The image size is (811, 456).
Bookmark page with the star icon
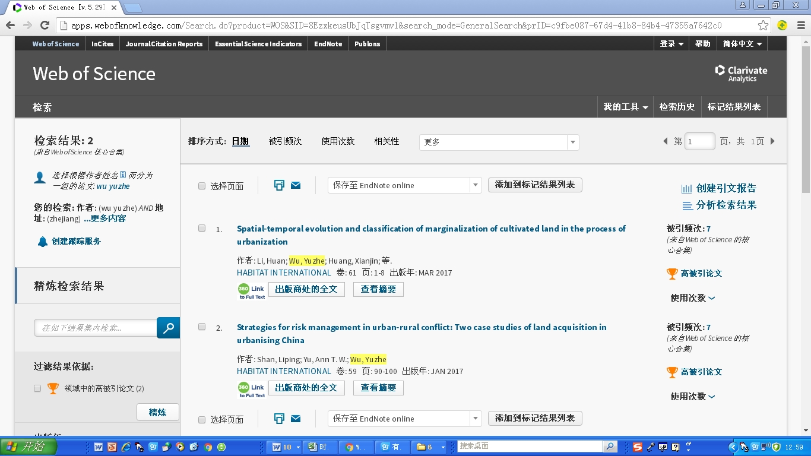click(x=764, y=25)
